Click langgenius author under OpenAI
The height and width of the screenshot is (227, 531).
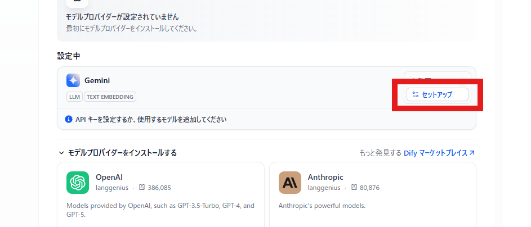tap(111, 188)
